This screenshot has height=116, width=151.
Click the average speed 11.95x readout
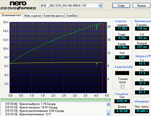click(122, 28)
